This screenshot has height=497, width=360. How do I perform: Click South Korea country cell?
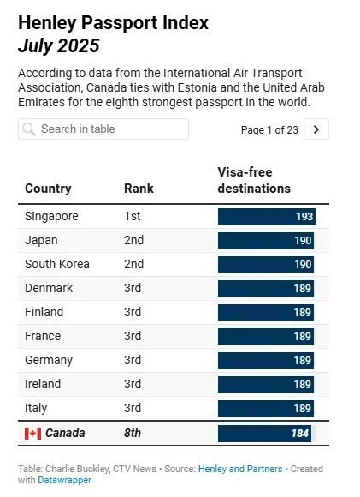point(57,264)
